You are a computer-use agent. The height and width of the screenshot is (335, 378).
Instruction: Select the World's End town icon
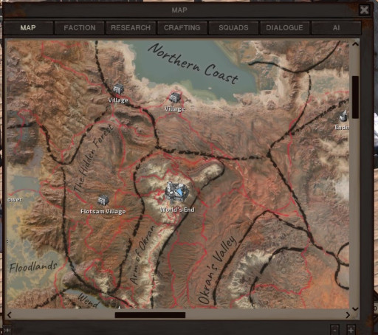pos(176,193)
